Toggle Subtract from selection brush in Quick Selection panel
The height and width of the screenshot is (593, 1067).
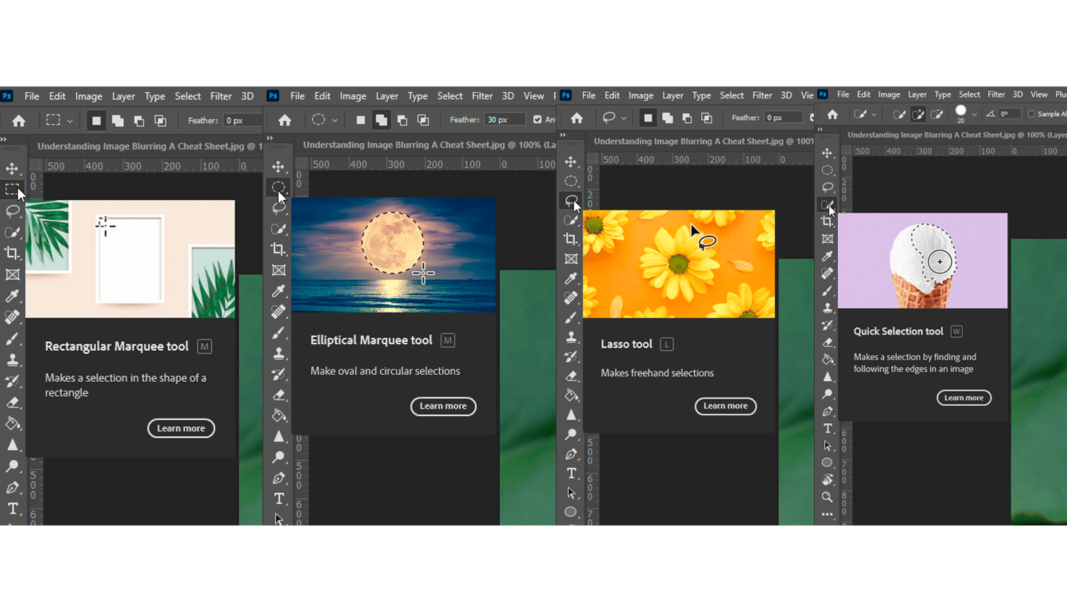tap(937, 114)
